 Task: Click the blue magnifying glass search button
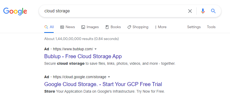[x=213, y=11]
